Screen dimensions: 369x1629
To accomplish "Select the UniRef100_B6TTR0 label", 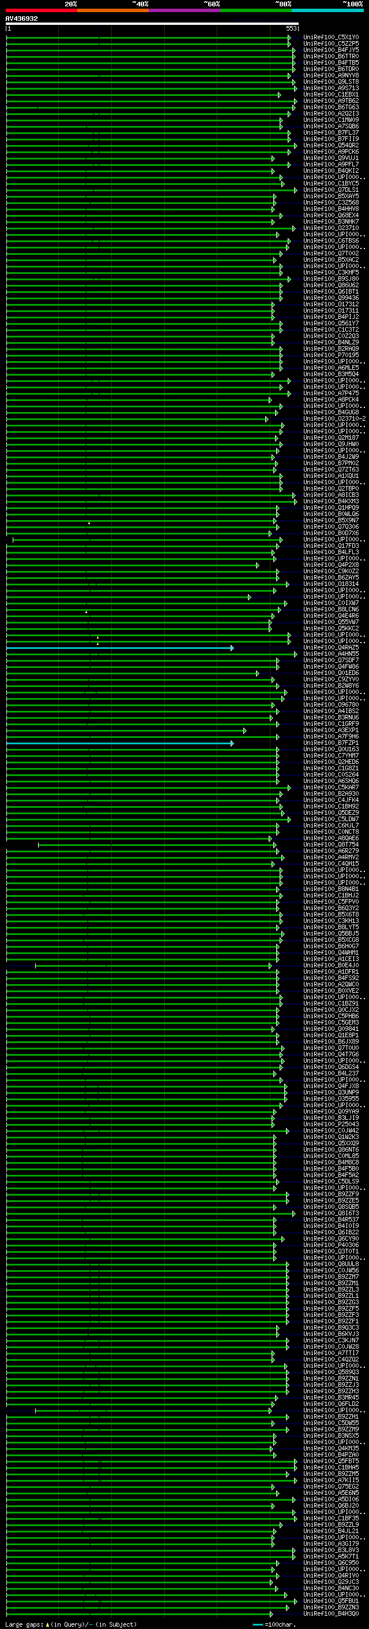I will tap(331, 56).
